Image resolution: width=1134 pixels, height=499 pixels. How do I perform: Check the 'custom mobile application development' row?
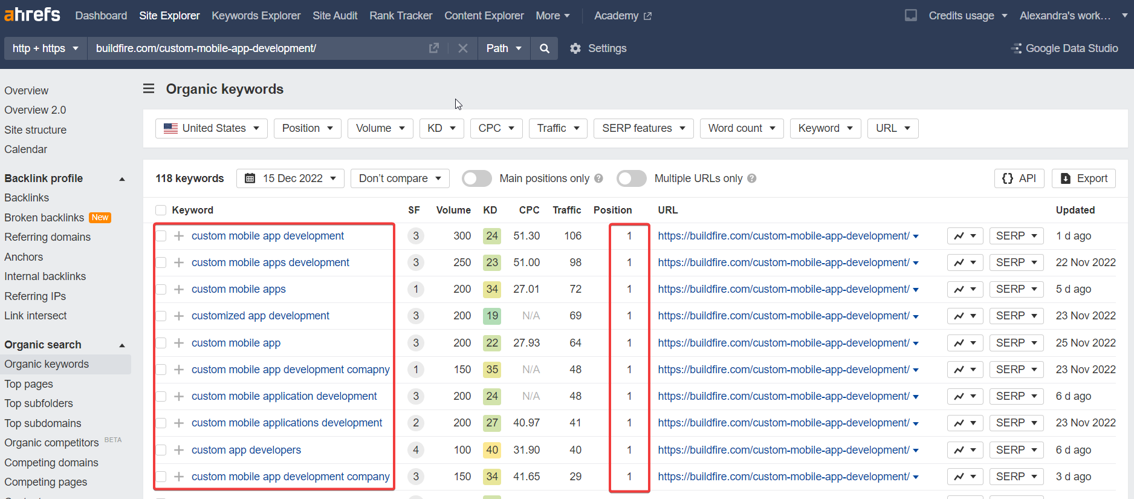[x=161, y=396]
